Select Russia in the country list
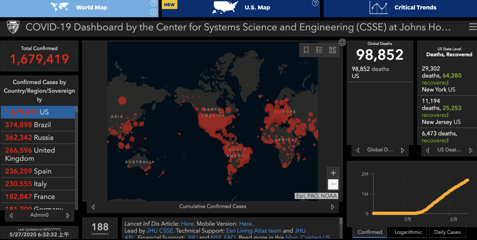This screenshot has height=240, width=477. pos(38,137)
